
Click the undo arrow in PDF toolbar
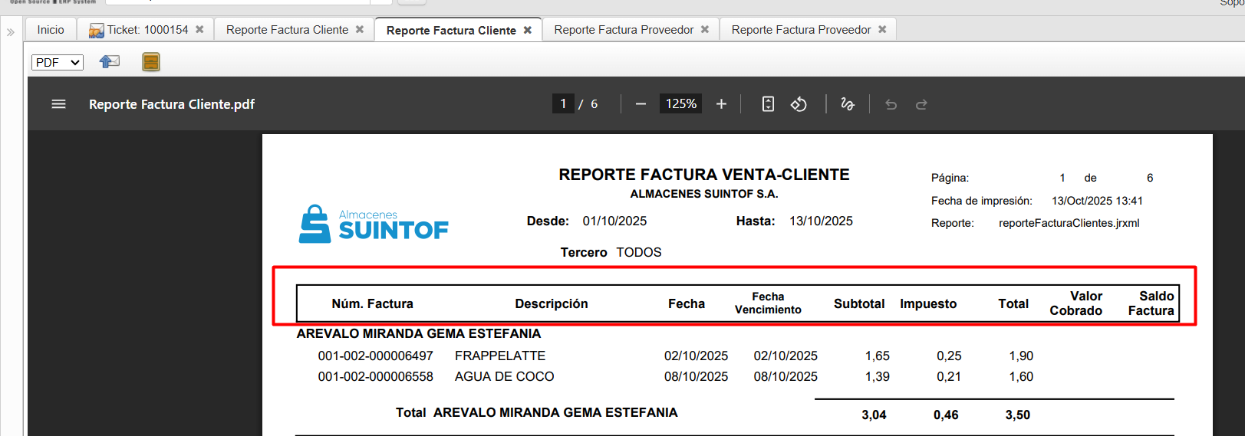click(x=891, y=104)
